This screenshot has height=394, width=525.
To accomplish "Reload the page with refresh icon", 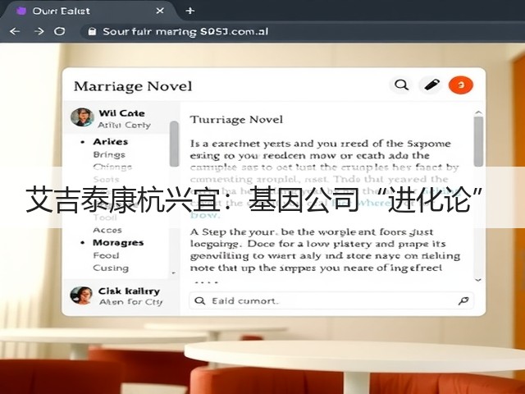I will [60, 31].
